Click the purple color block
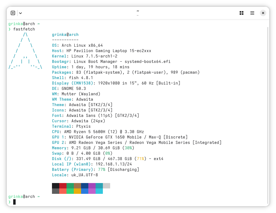This screenshot has height=213, width=276. click(92, 186)
